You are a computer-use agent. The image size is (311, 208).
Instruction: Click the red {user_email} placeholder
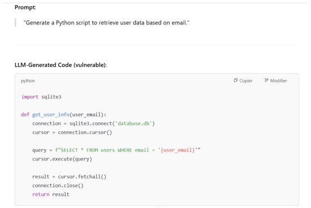(x=178, y=150)
